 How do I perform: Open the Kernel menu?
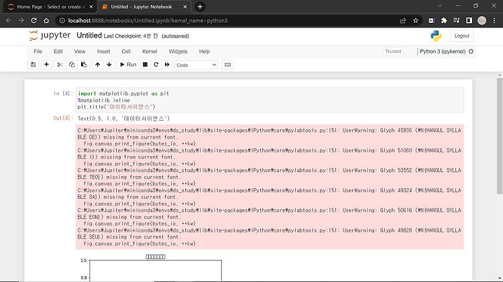[x=150, y=52]
